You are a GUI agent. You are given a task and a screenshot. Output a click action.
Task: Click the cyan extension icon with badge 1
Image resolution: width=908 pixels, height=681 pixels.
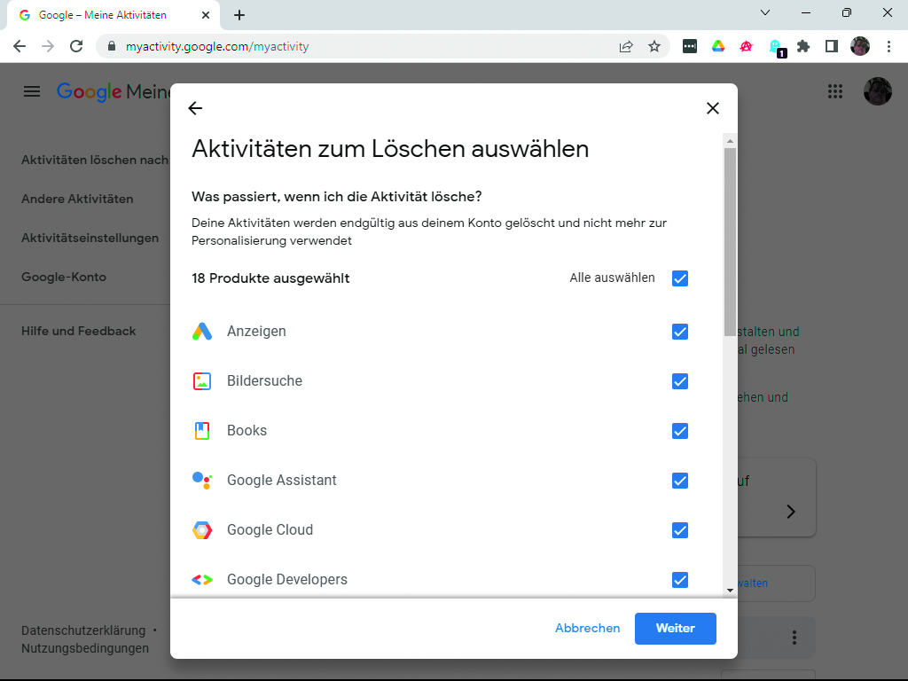[776, 48]
